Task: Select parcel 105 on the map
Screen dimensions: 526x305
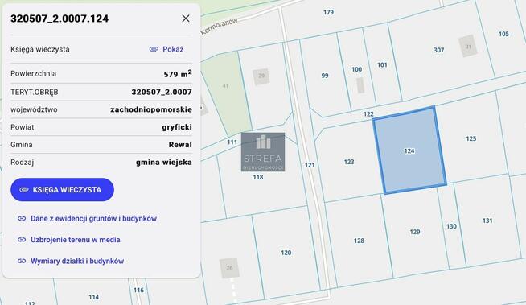Action: (x=503, y=34)
